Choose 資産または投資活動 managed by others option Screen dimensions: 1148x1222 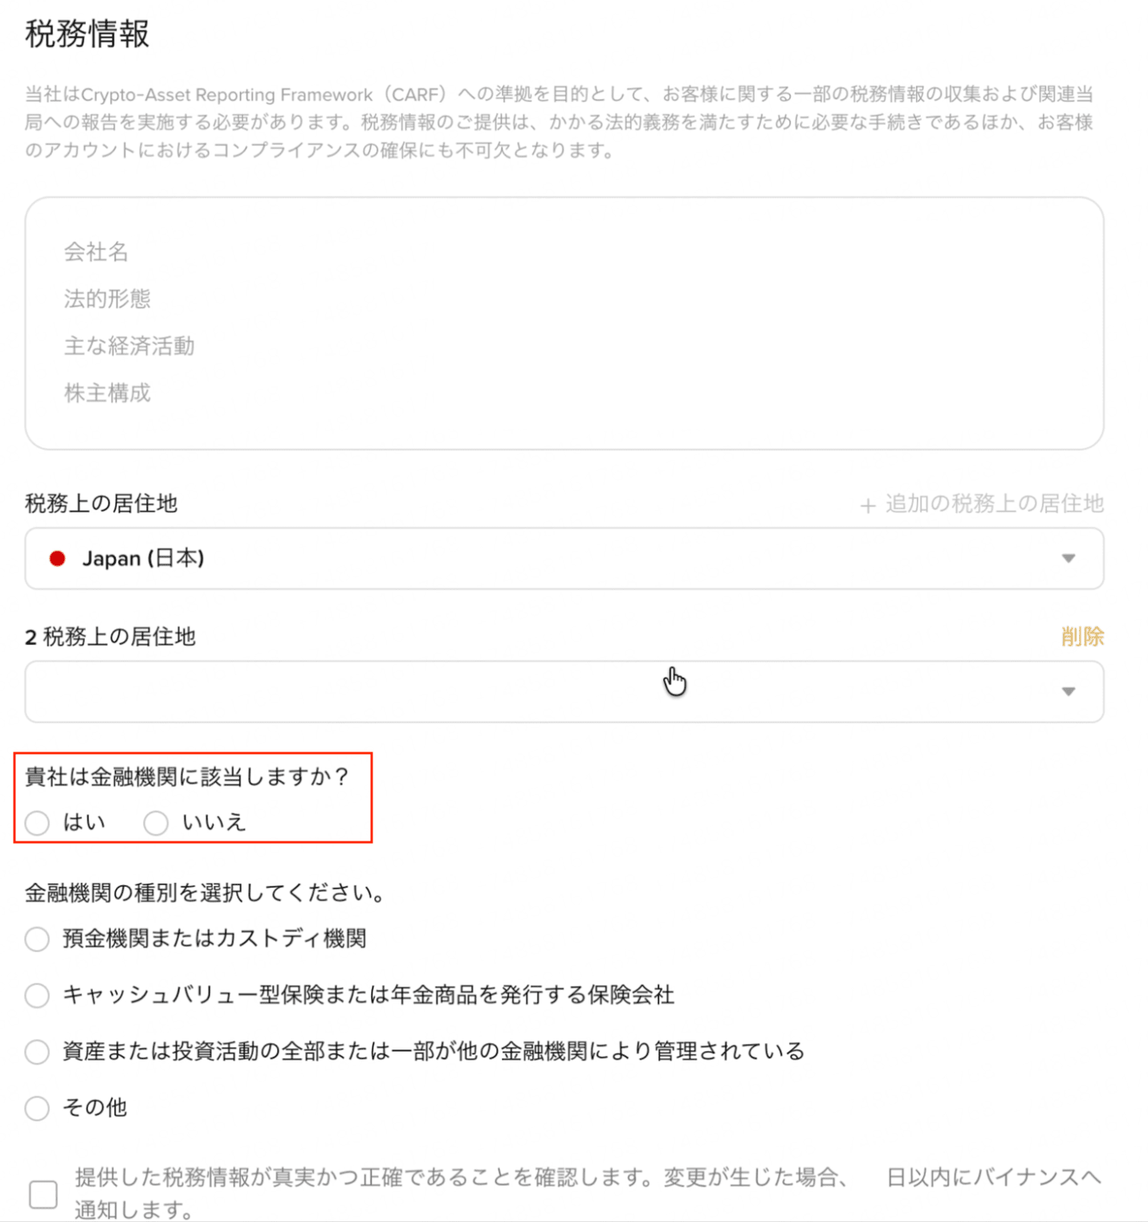(x=37, y=1052)
